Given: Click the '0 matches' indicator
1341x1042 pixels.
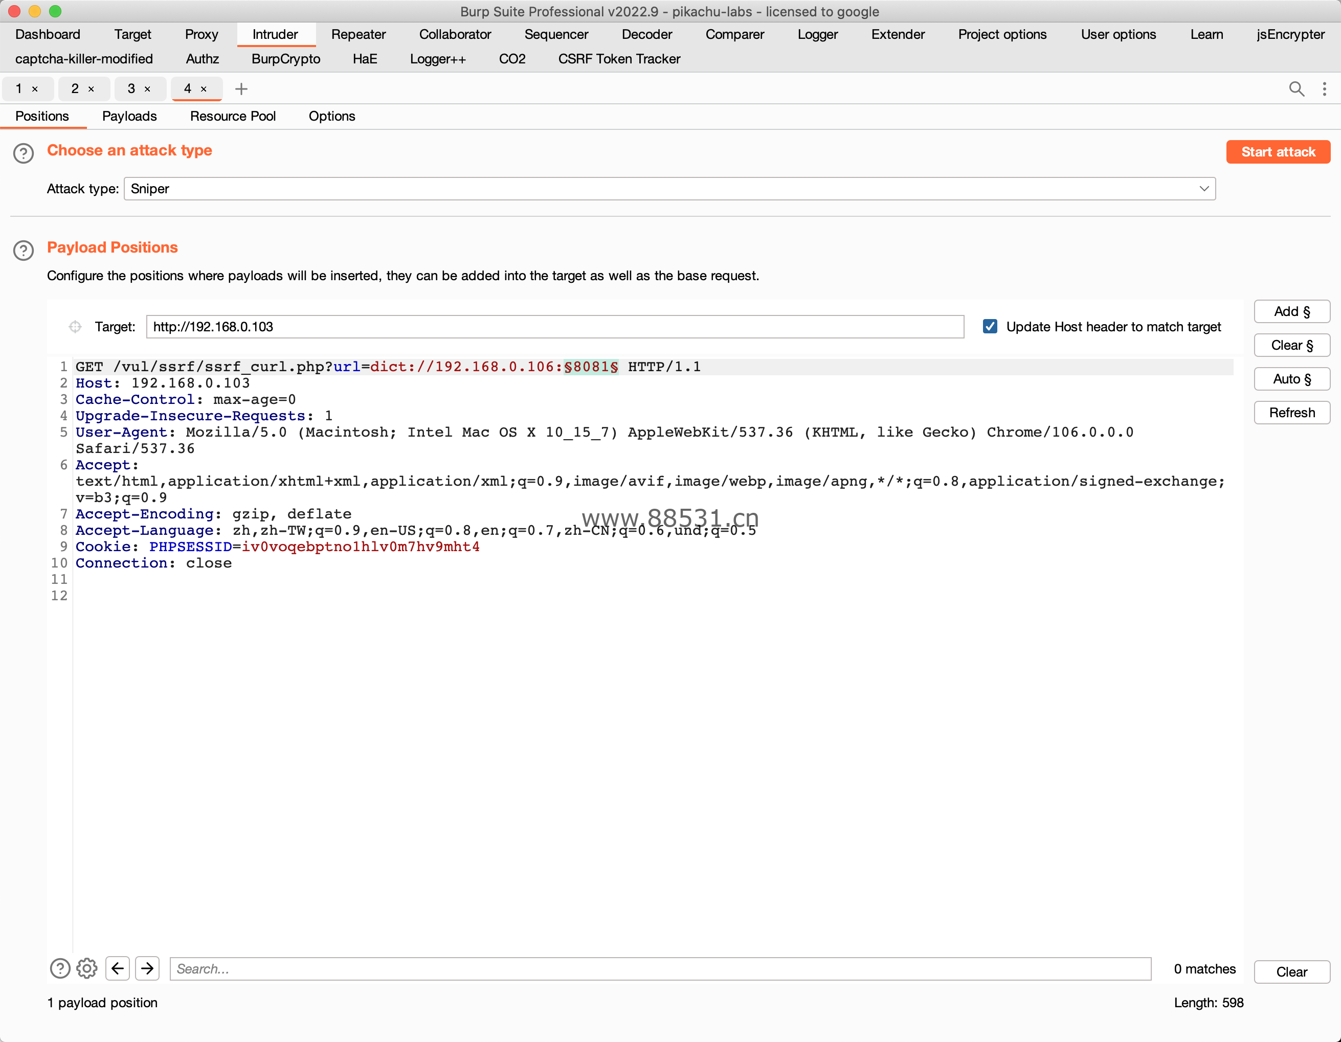Looking at the screenshot, I should (x=1204, y=969).
